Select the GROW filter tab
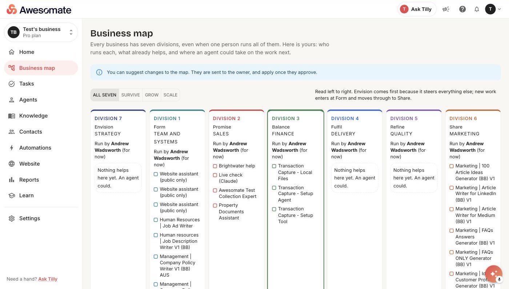This screenshot has width=509, height=289. point(152,95)
